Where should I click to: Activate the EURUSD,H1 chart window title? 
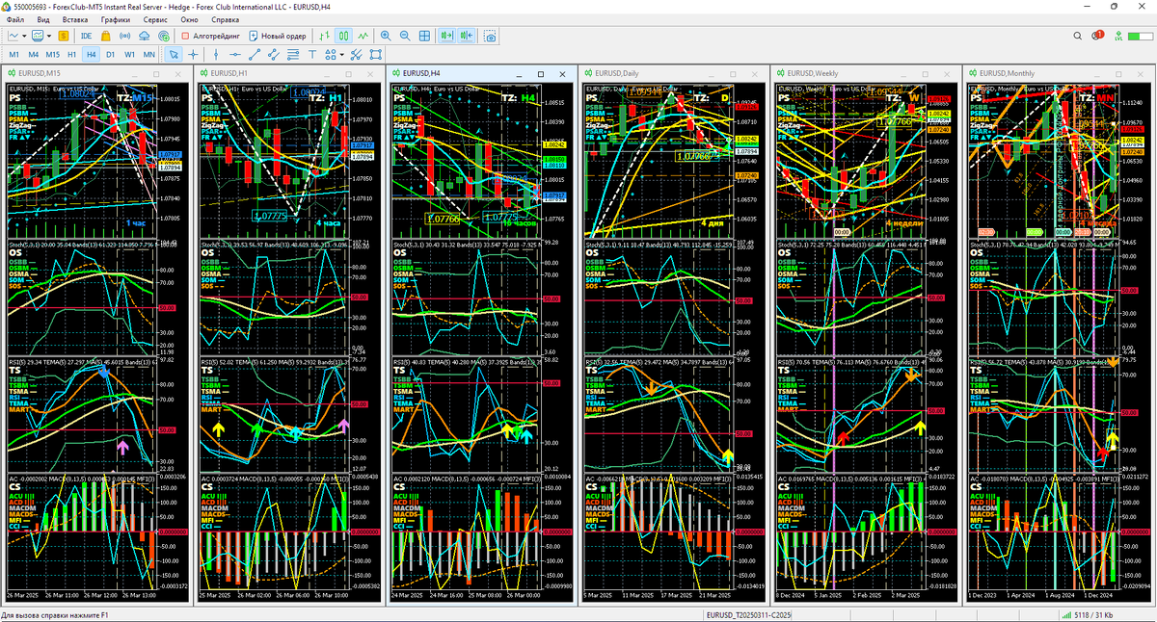pos(229,73)
